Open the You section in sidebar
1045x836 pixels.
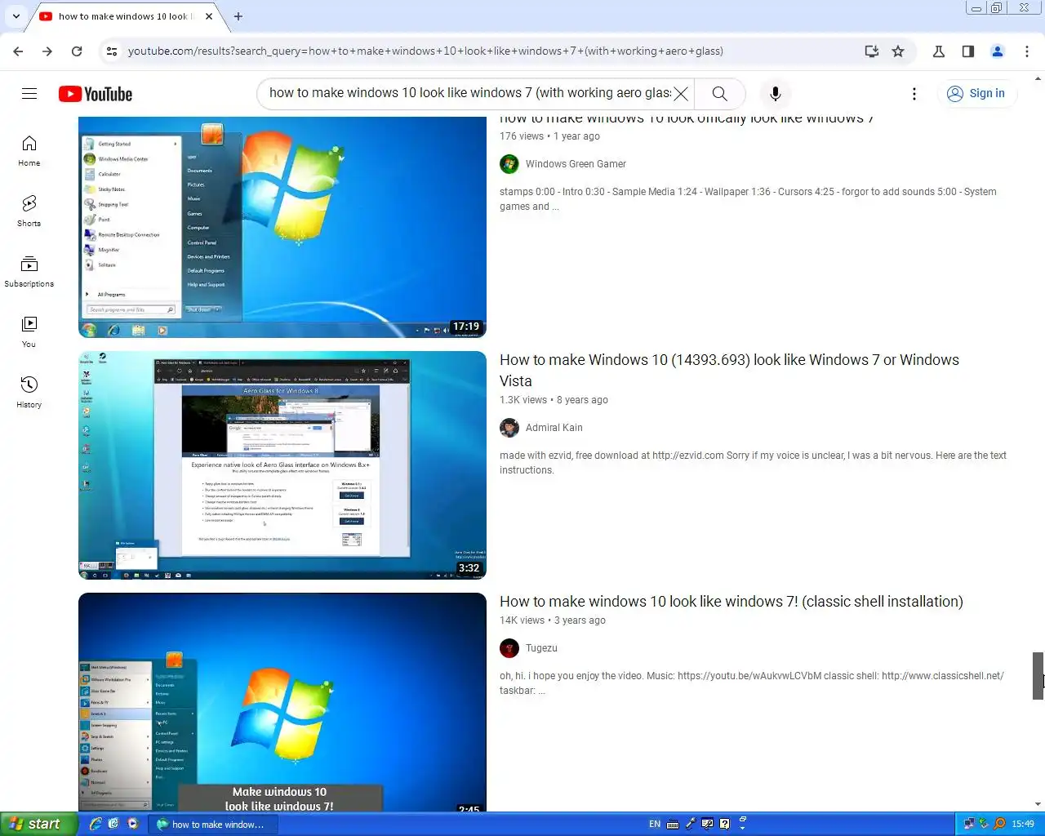point(29,332)
